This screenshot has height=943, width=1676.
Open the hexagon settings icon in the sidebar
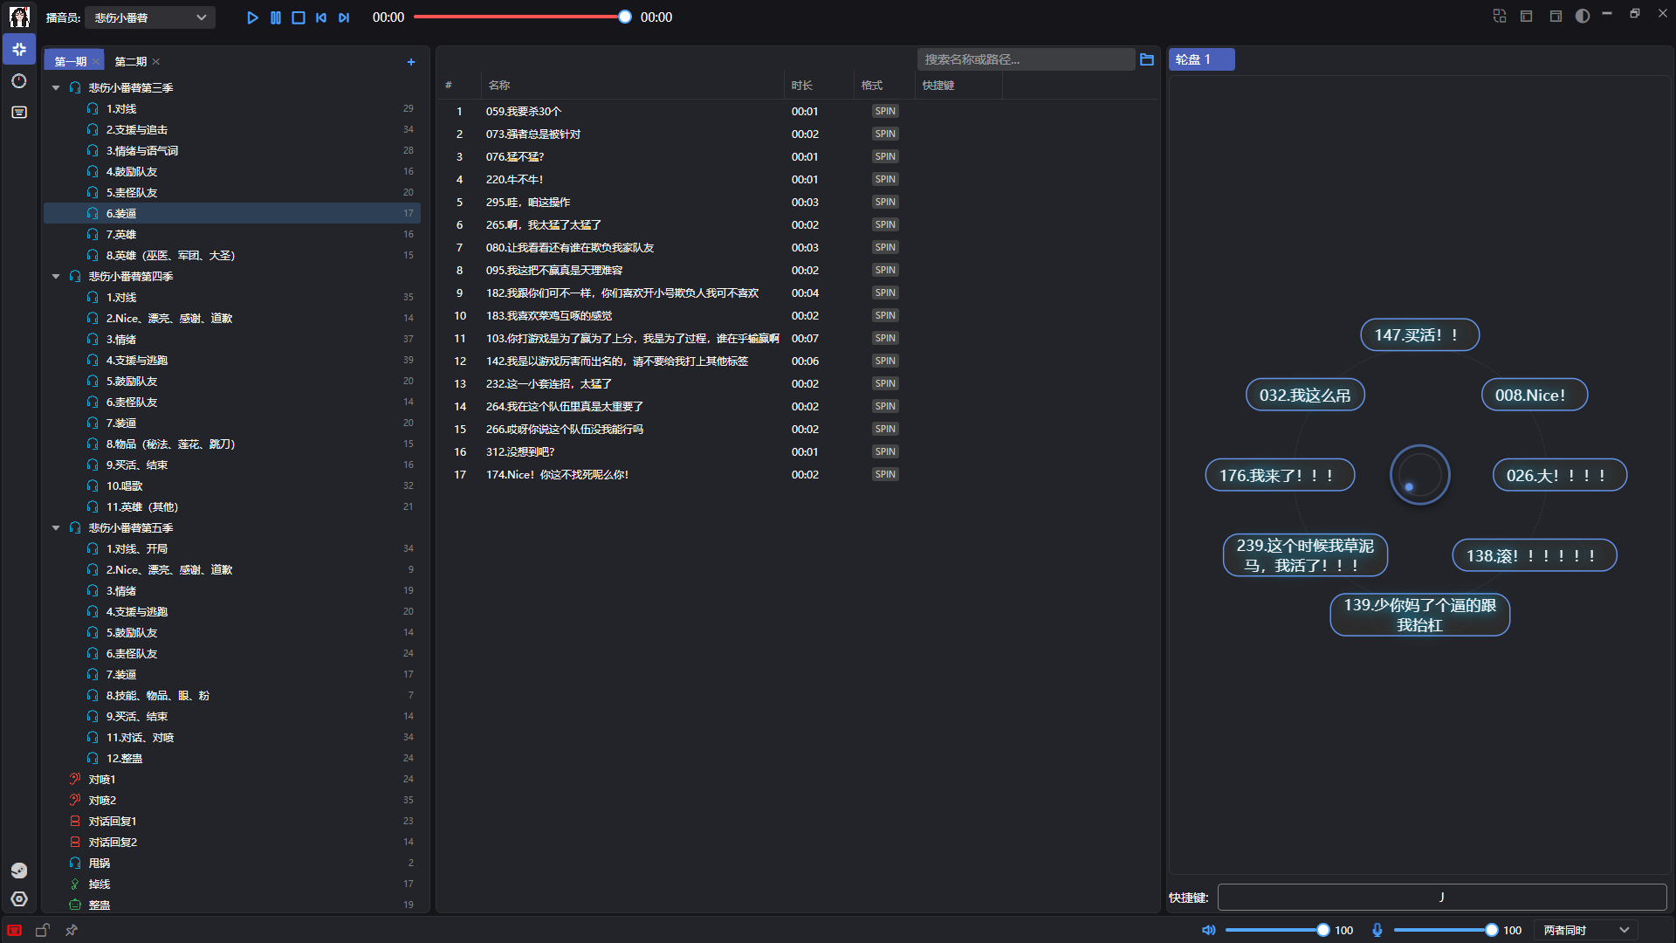[x=19, y=899]
